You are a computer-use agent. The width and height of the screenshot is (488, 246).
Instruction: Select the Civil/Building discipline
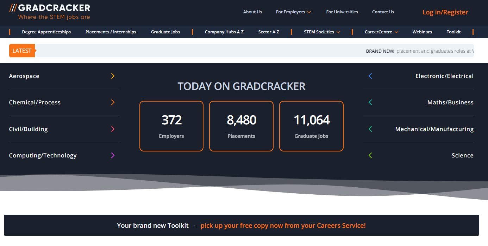(x=28, y=129)
